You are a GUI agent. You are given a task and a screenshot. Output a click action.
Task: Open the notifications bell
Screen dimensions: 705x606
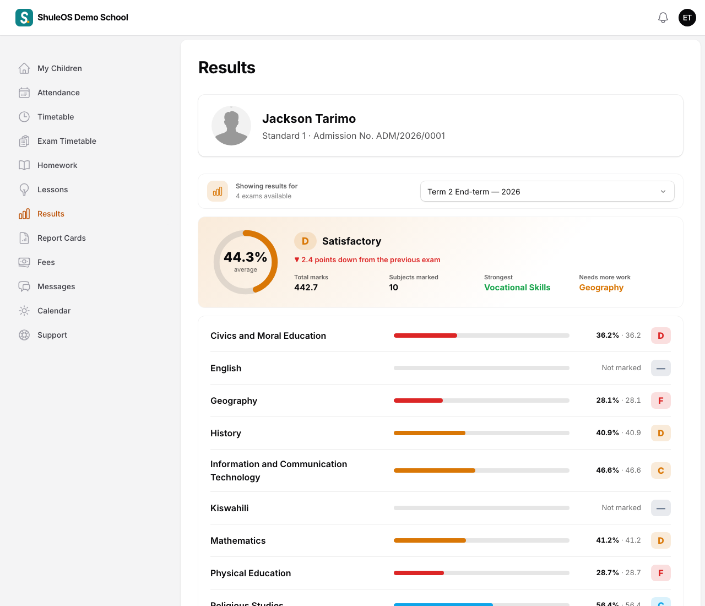pos(663,18)
